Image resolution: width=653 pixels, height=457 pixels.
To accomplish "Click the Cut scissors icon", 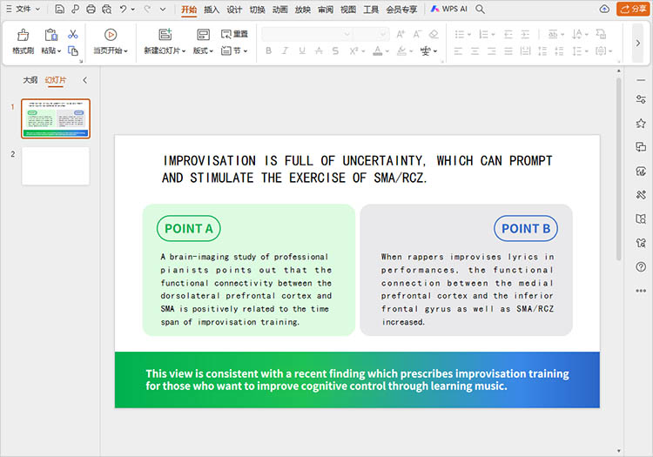I will [x=73, y=35].
